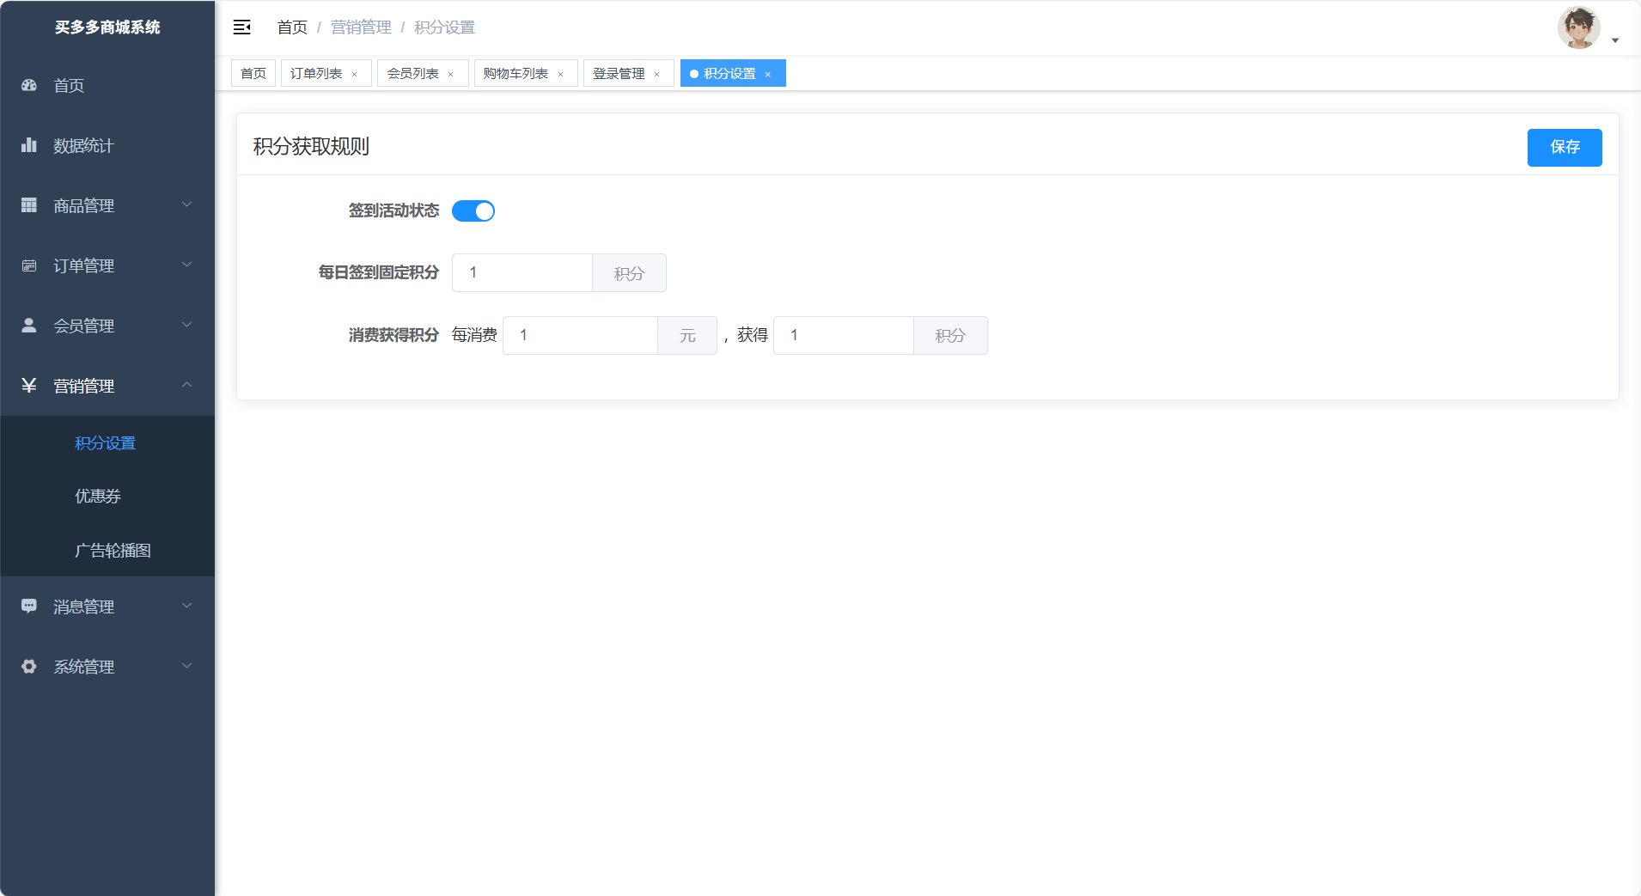Open the 优惠券 submenu item

coord(98,497)
